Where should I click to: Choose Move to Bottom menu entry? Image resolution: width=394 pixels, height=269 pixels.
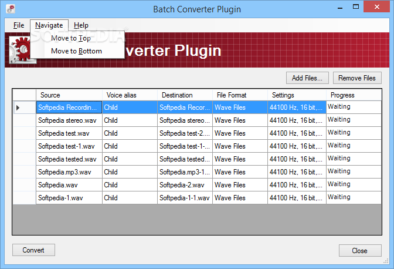[76, 51]
